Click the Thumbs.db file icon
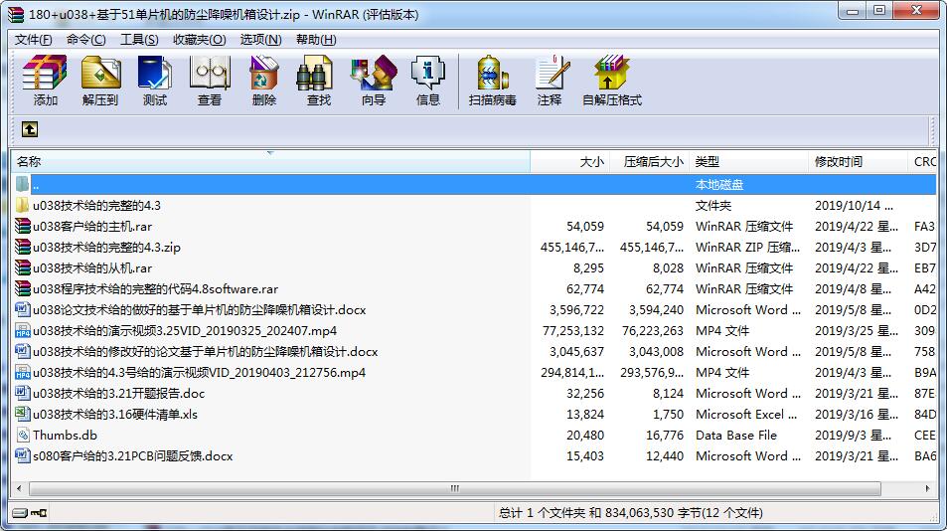The width and height of the screenshot is (947, 531). pyautogui.click(x=23, y=435)
